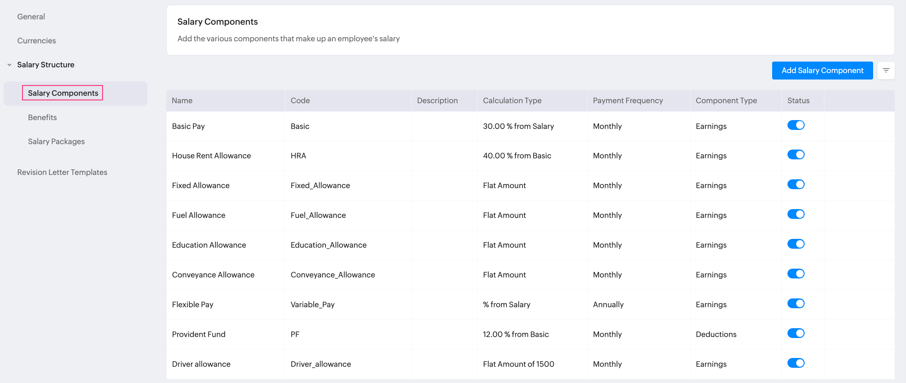Toggle Driver allowance status switch
This screenshot has width=906, height=383.
(796, 363)
